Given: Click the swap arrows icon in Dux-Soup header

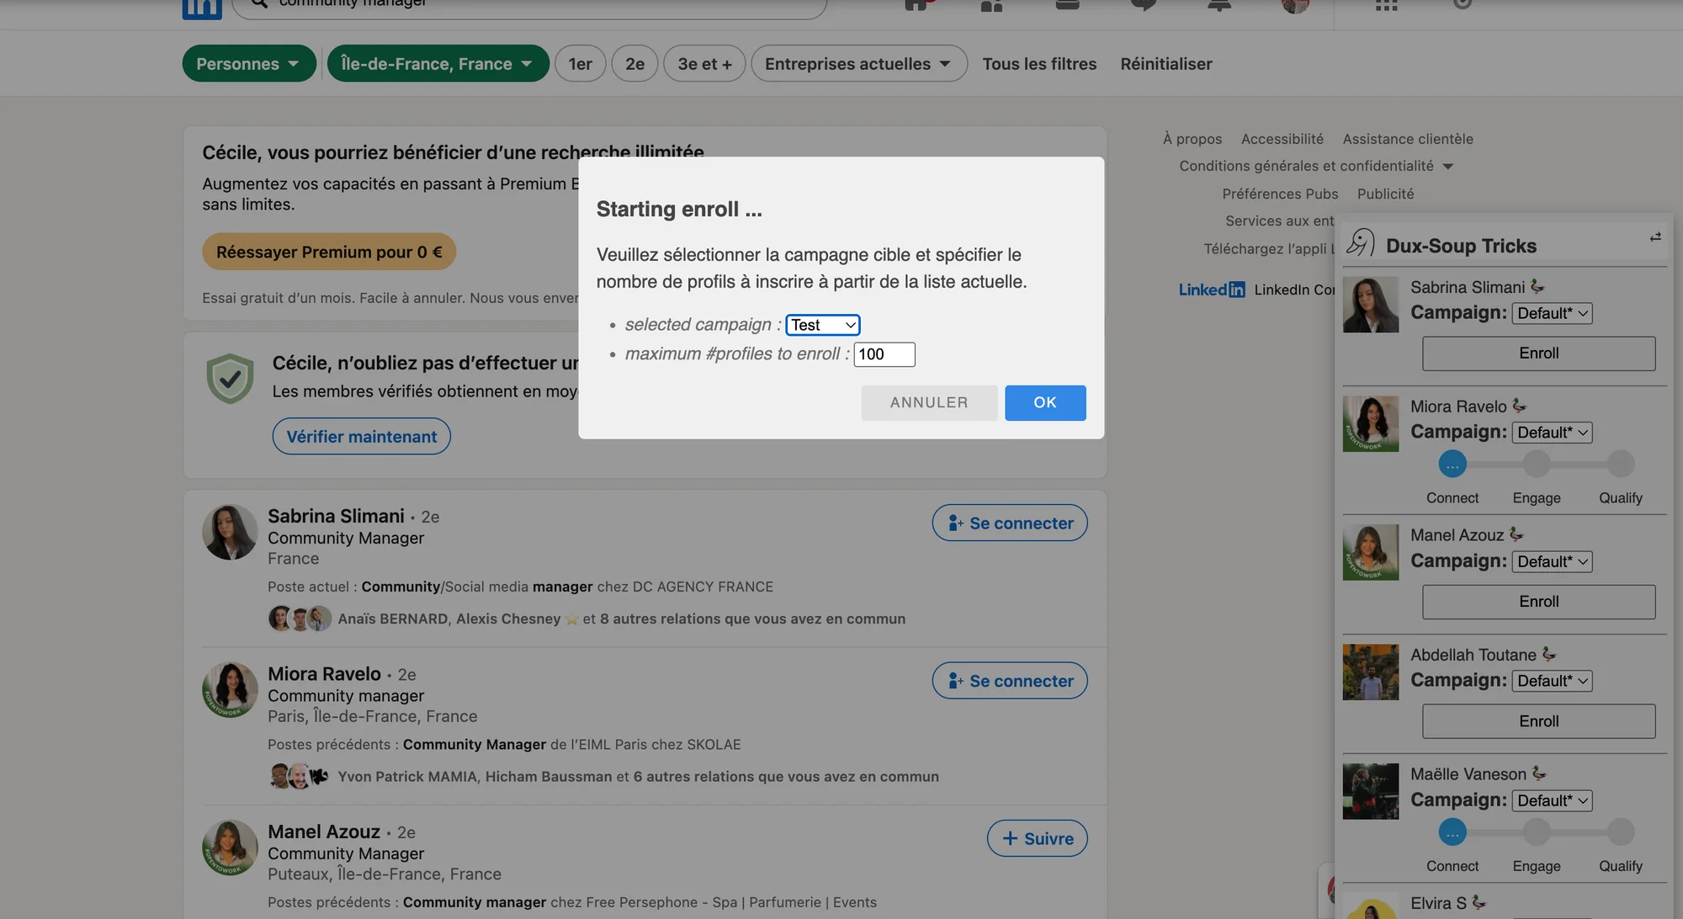Looking at the screenshot, I should (1655, 237).
